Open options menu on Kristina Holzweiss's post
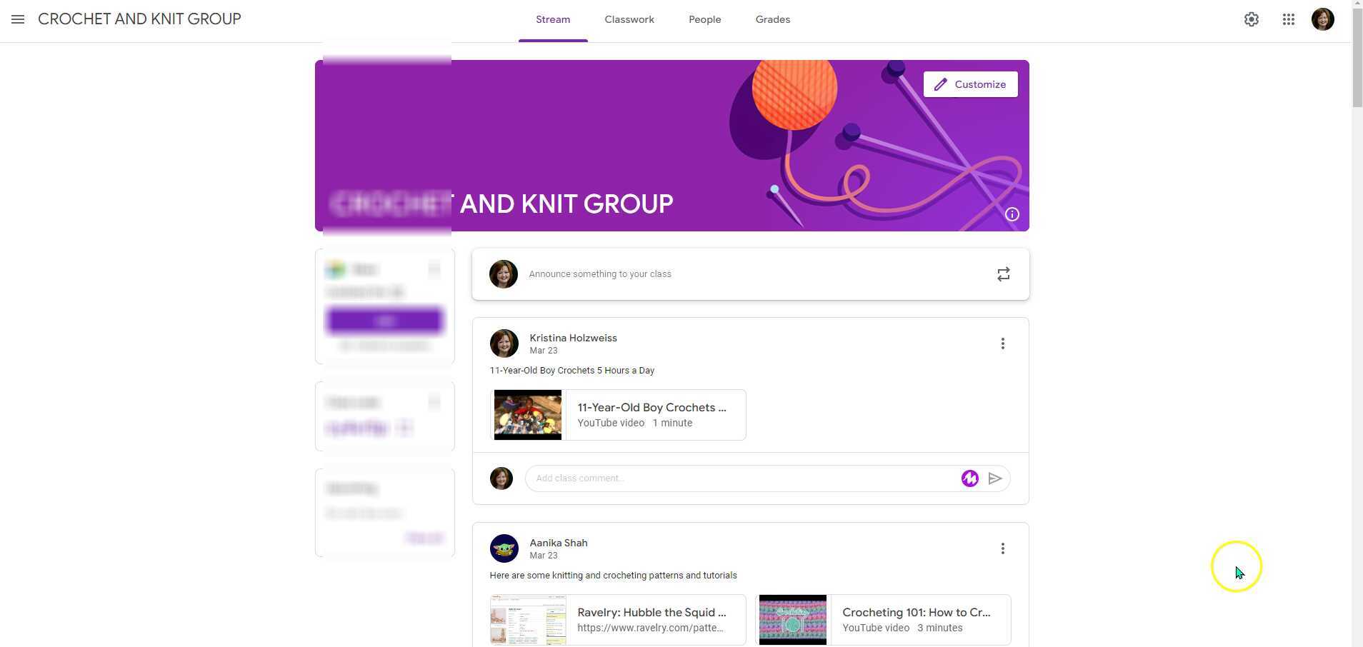 (x=1002, y=343)
